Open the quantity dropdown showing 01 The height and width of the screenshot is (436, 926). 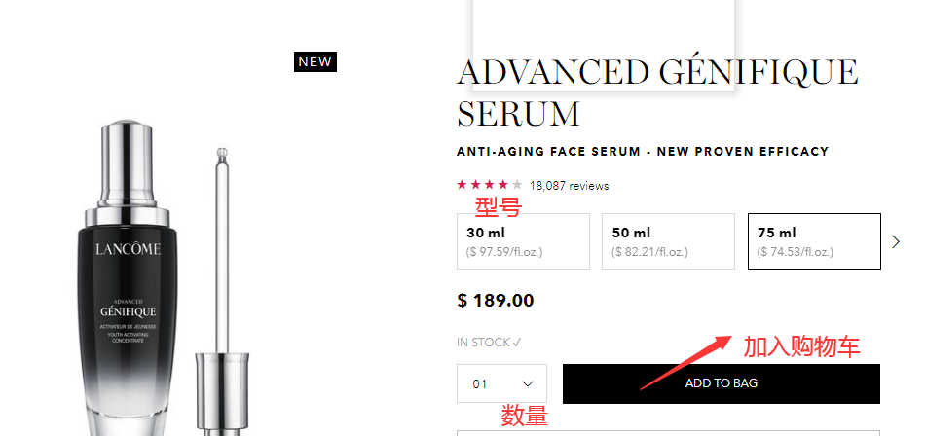coord(501,383)
